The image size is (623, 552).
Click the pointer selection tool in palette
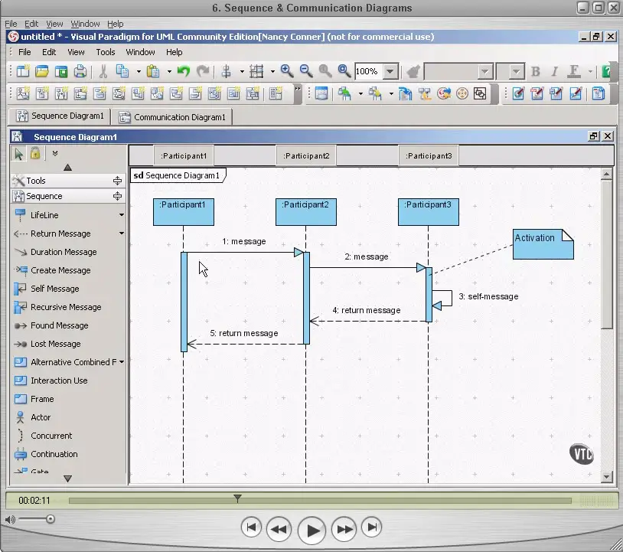pos(18,153)
